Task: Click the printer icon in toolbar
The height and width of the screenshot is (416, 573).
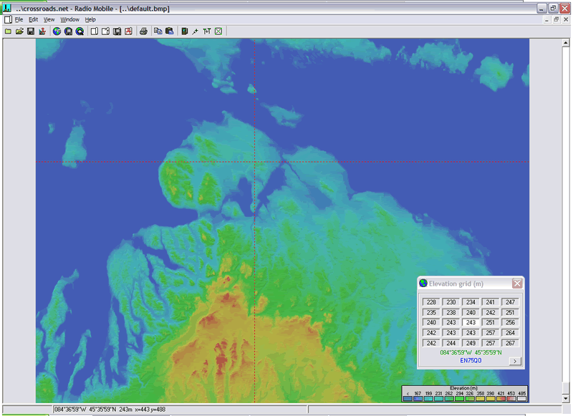Action: tap(143, 32)
